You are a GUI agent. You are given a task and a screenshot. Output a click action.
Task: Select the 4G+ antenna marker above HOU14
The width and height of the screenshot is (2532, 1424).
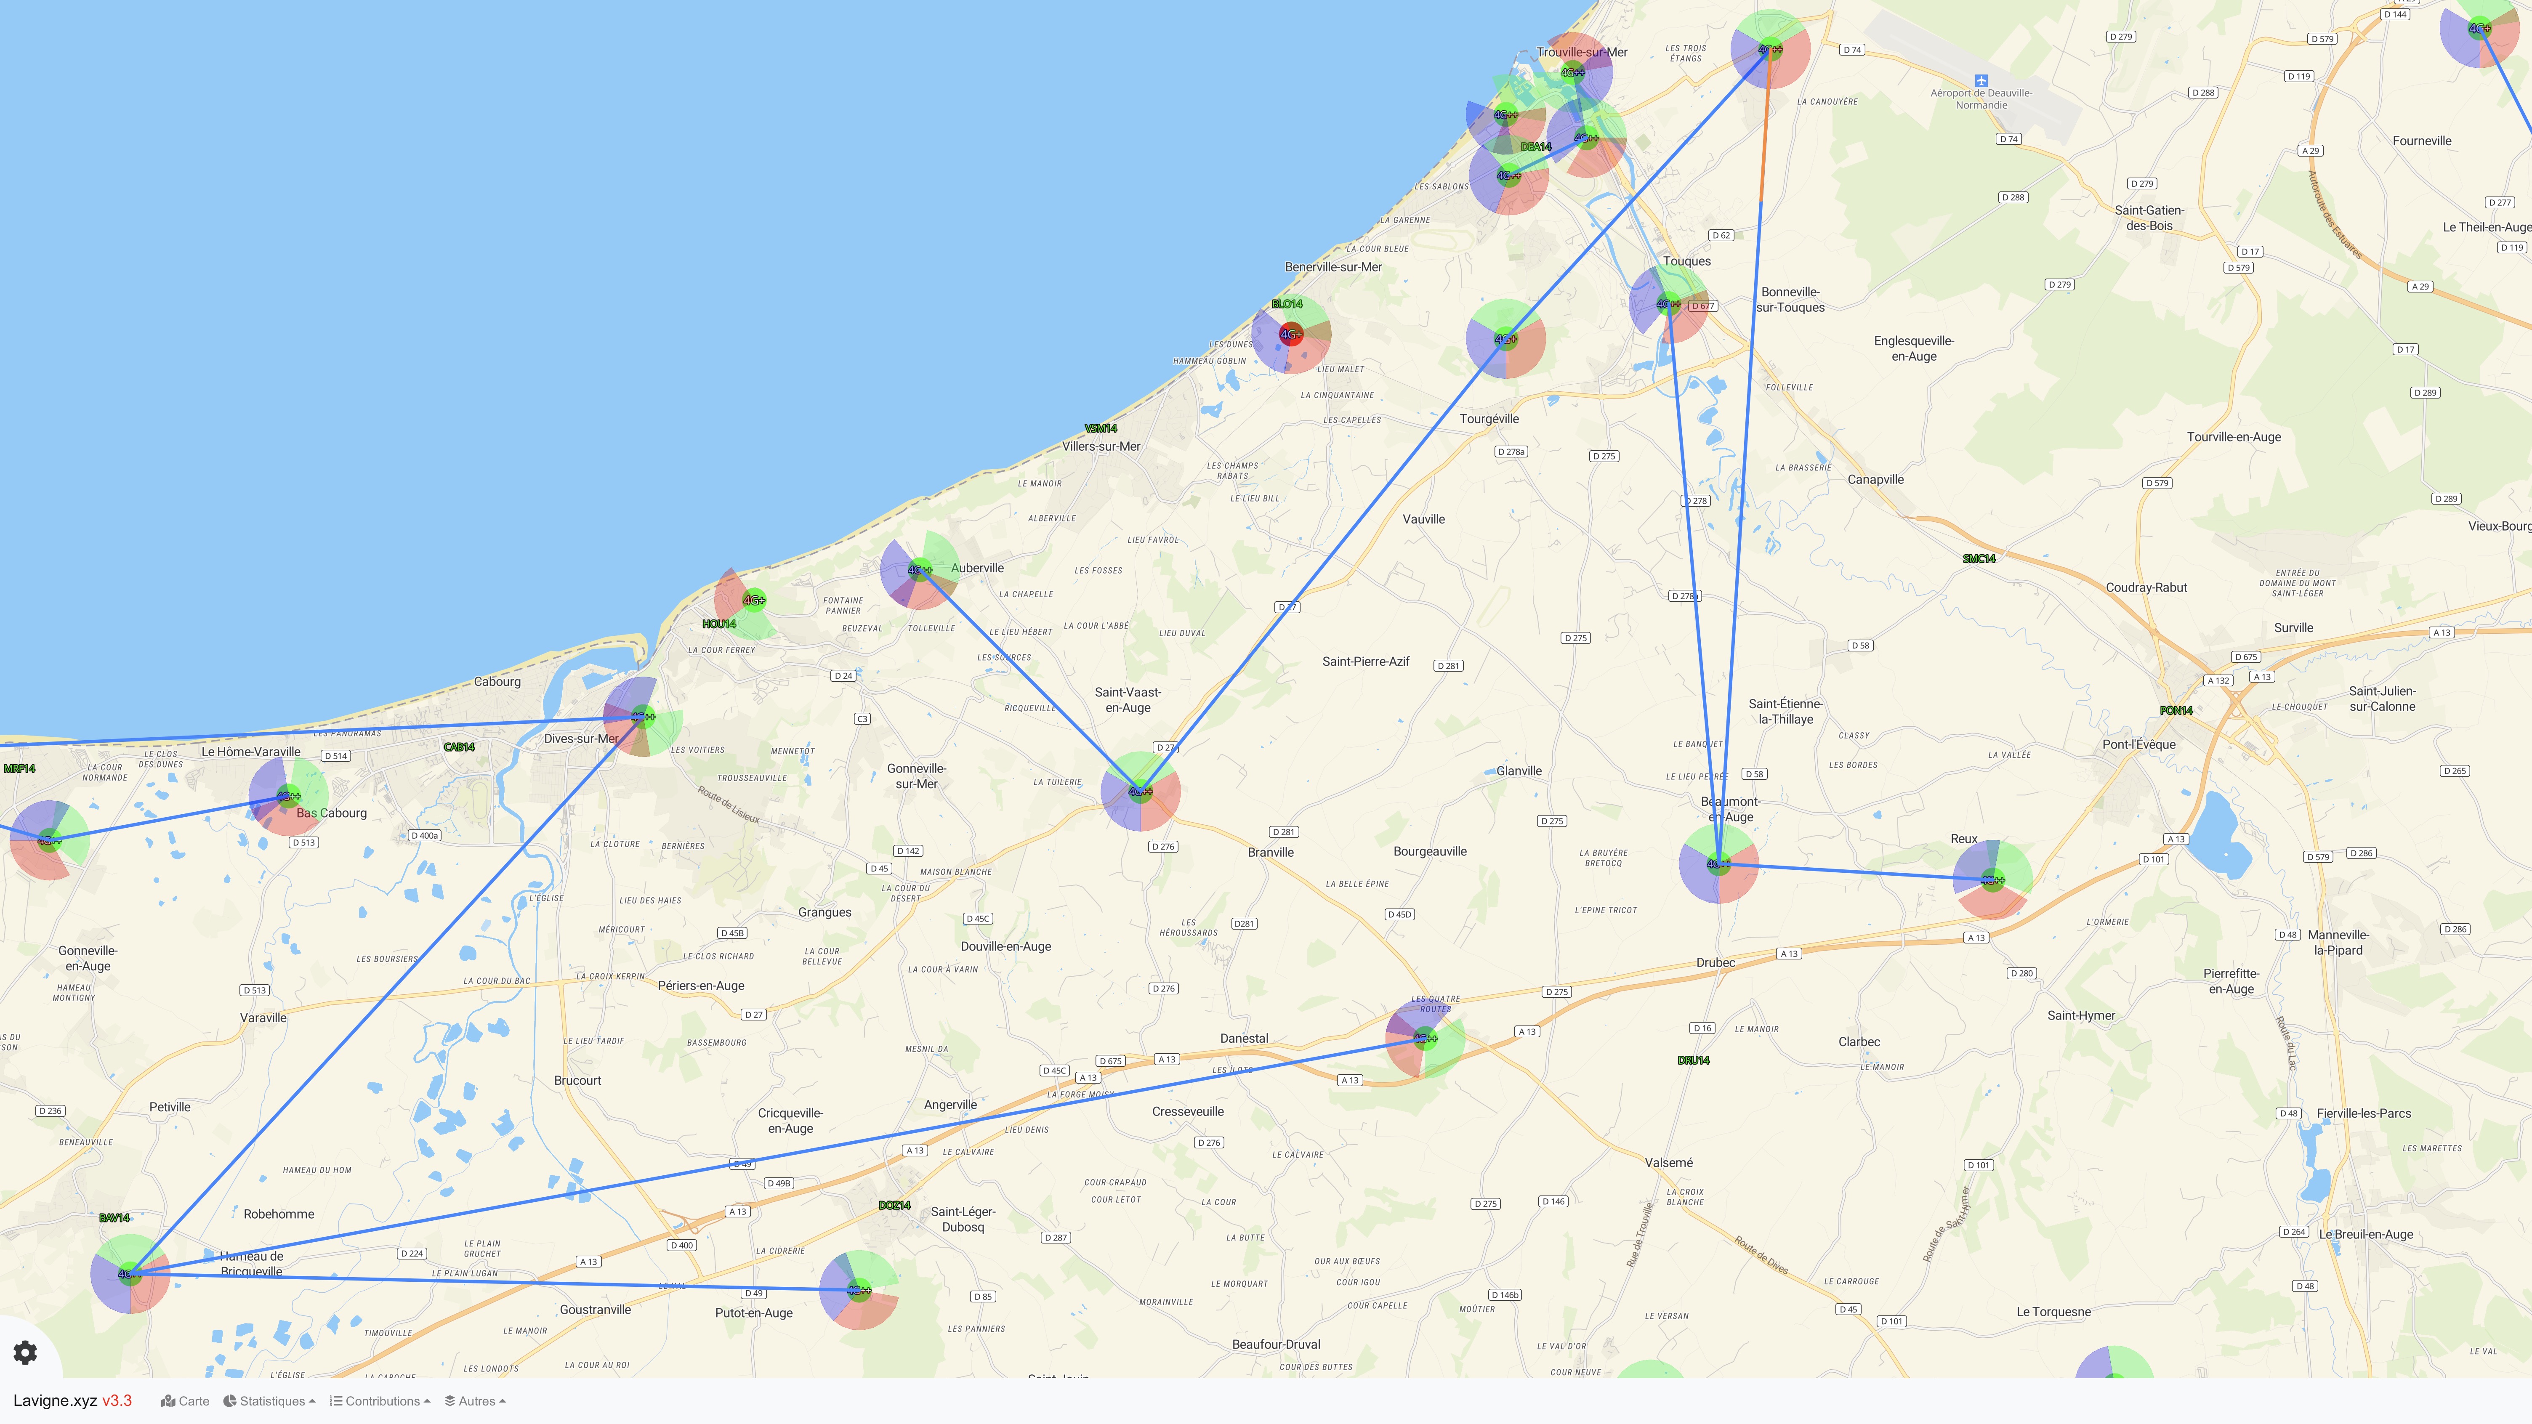pyautogui.click(x=754, y=600)
